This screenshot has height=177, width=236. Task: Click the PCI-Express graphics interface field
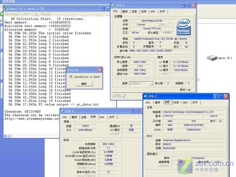coord(198,158)
